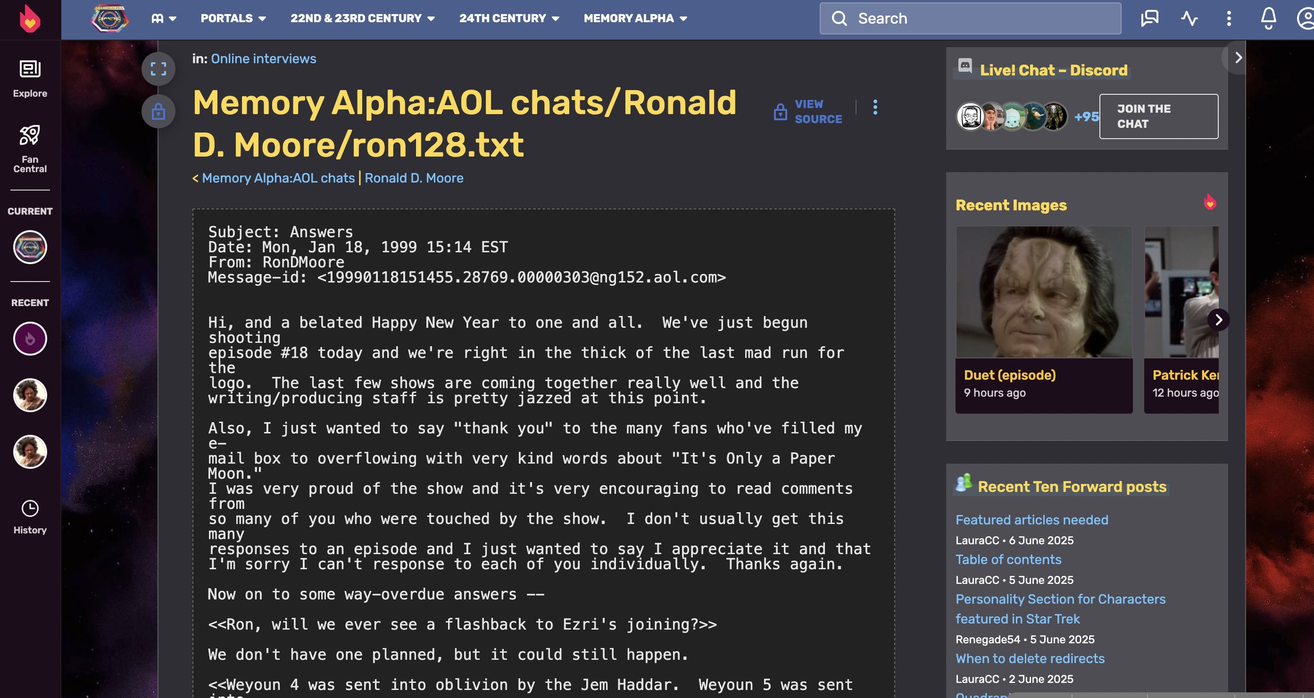
Task: Open the notifications bell
Action: 1269,18
